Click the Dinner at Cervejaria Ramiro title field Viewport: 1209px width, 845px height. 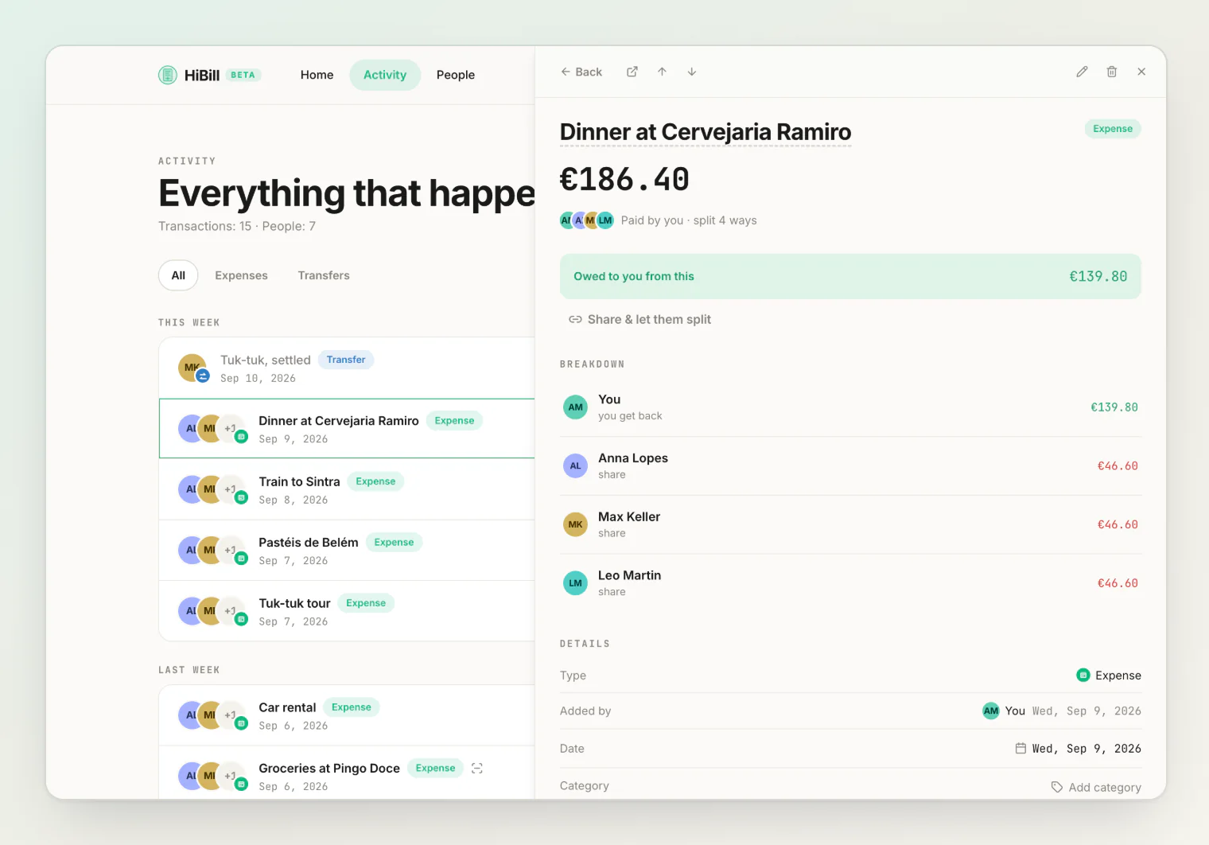(x=706, y=132)
